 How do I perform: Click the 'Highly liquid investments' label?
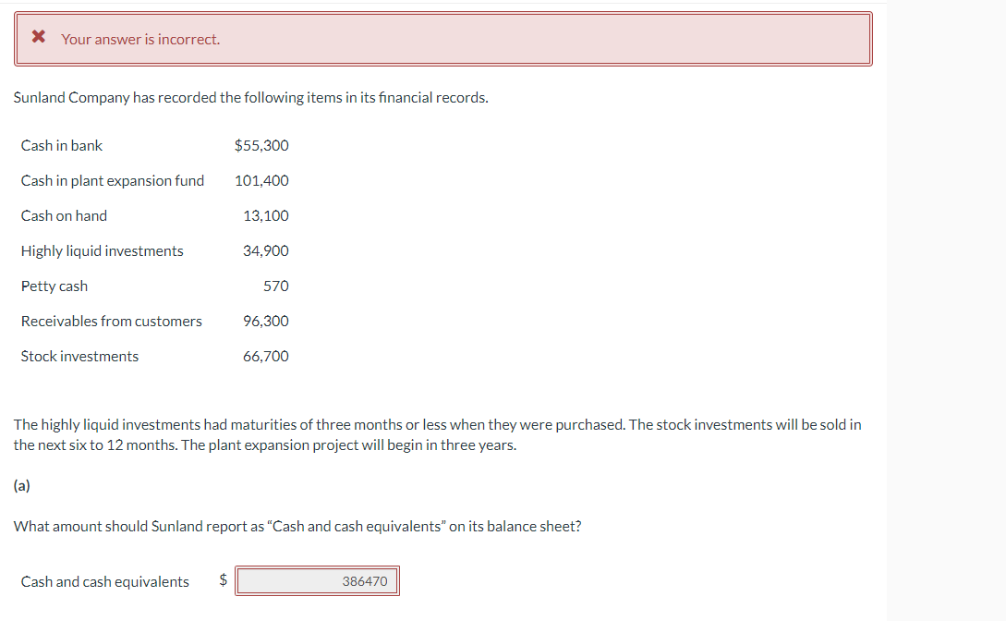102,250
